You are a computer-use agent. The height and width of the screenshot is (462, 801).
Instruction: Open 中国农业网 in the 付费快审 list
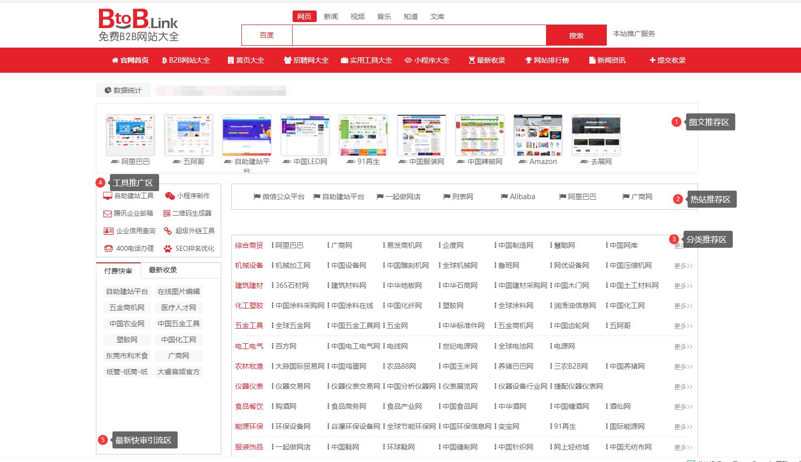click(127, 324)
